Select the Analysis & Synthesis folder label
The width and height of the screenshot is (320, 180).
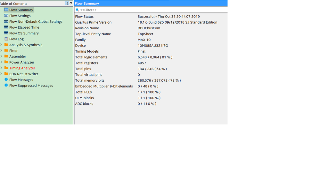pos(26,45)
